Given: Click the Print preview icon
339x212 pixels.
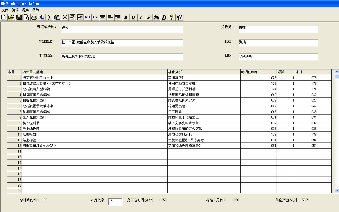Looking at the screenshot, I should [27, 17].
